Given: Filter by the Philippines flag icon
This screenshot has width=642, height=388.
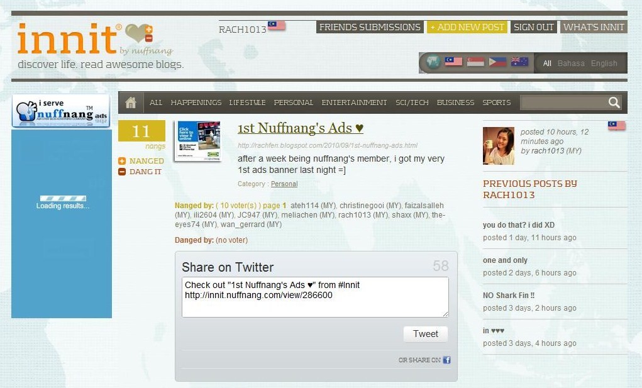Looking at the screenshot, I should tap(497, 62).
